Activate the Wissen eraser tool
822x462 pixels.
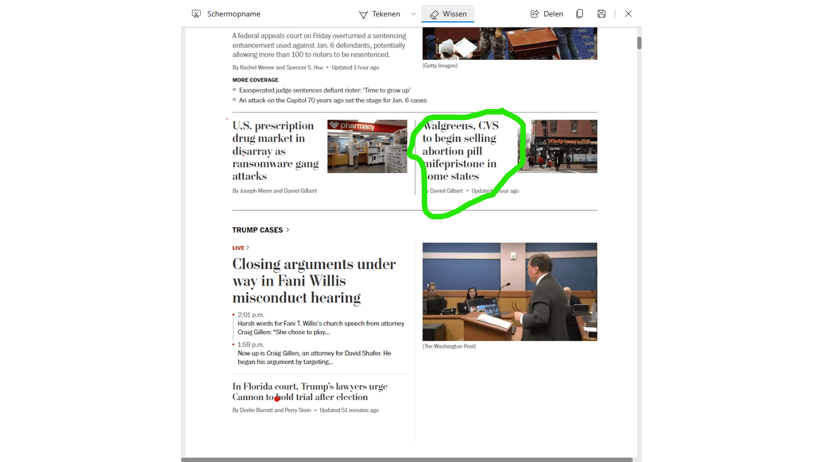pyautogui.click(x=448, y=14)
